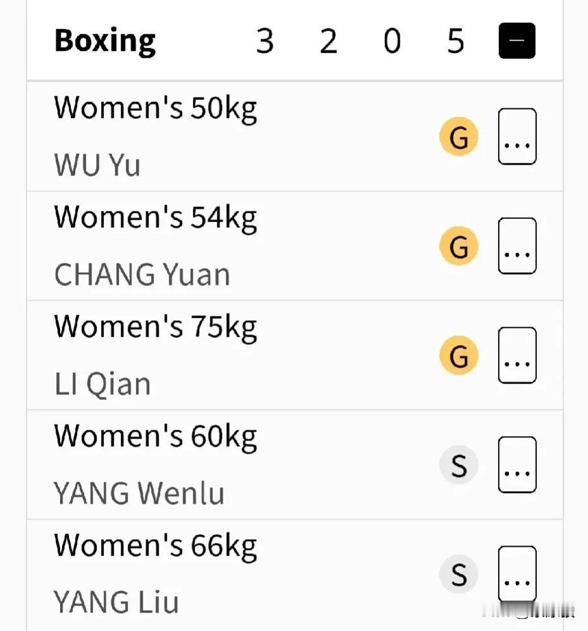The height and width of the screenshot is (631, 588).
Task: Click the silver medal badge for YANG Wenlu
Action: 458,465
